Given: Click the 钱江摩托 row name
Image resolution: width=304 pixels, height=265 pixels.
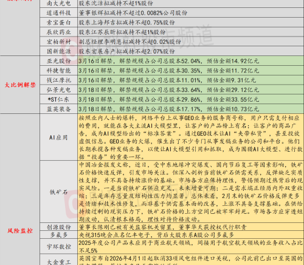Looking at the screenshot, I should click(x=58, y=80).
